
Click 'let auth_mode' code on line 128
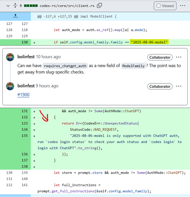(100, 30)
